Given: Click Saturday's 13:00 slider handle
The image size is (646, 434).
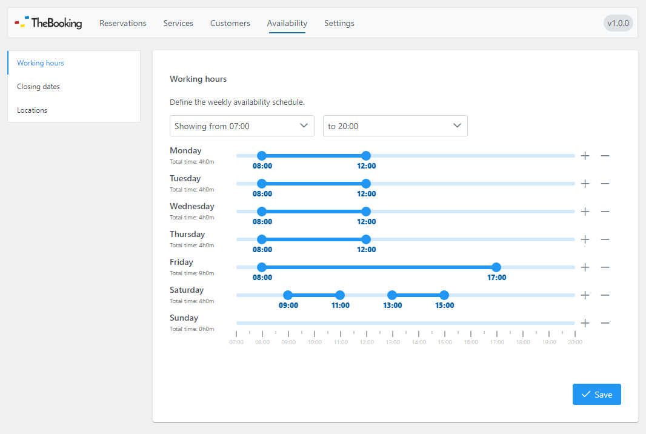Looking at the screenshot, I should 392,295.
